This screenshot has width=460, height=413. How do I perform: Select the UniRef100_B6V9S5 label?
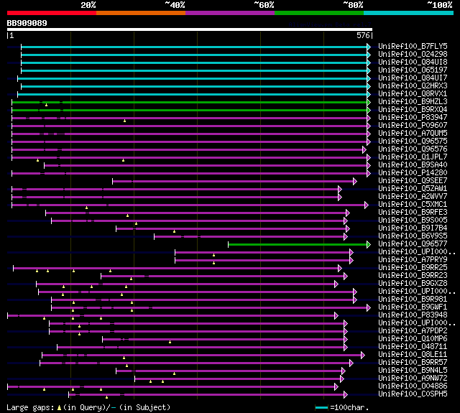coord(413,236)
